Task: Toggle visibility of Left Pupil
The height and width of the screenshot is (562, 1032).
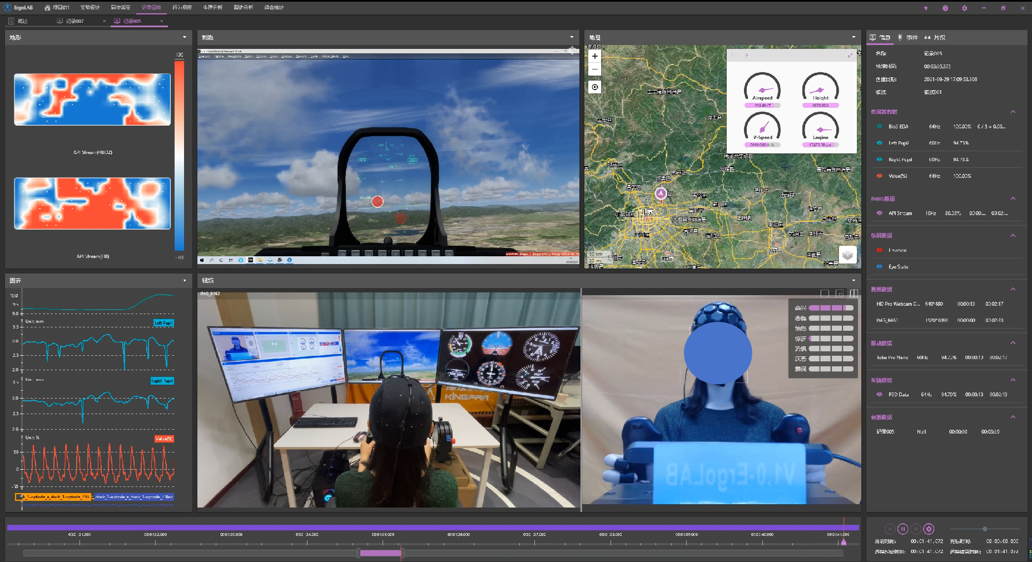Action: (x=879, y=143)
